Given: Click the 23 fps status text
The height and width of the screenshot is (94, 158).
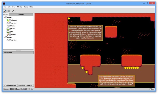Looking at the screenshot, I should pyautogui.click(x=31, y=89).
